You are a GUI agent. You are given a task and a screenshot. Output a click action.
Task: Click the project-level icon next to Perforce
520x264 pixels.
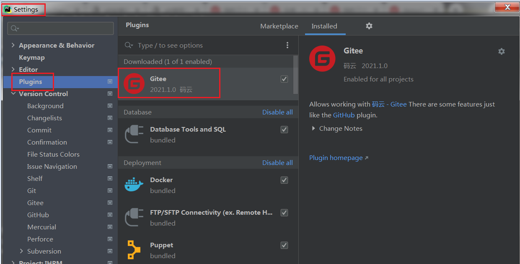[110, 239]
